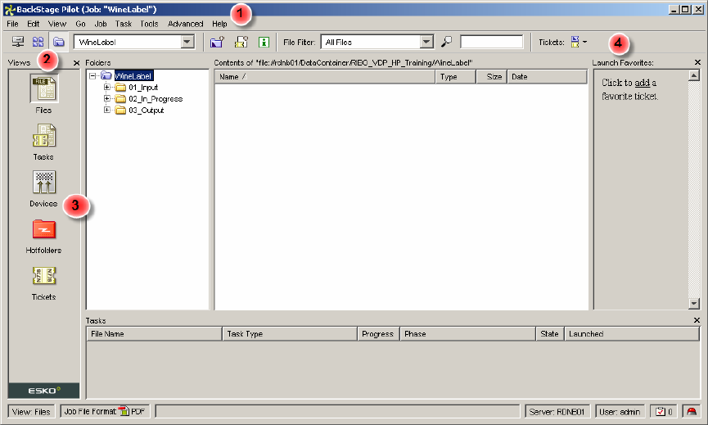708x425 pixels.
Task: Open the Hotfolders view
Action: (x=44, y=229)
